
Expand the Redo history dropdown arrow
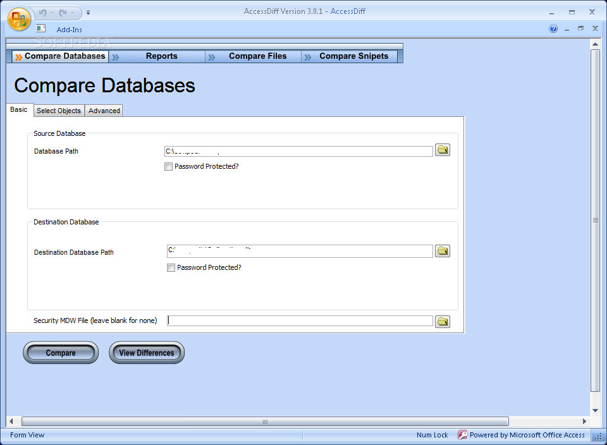tap(72, 13)
